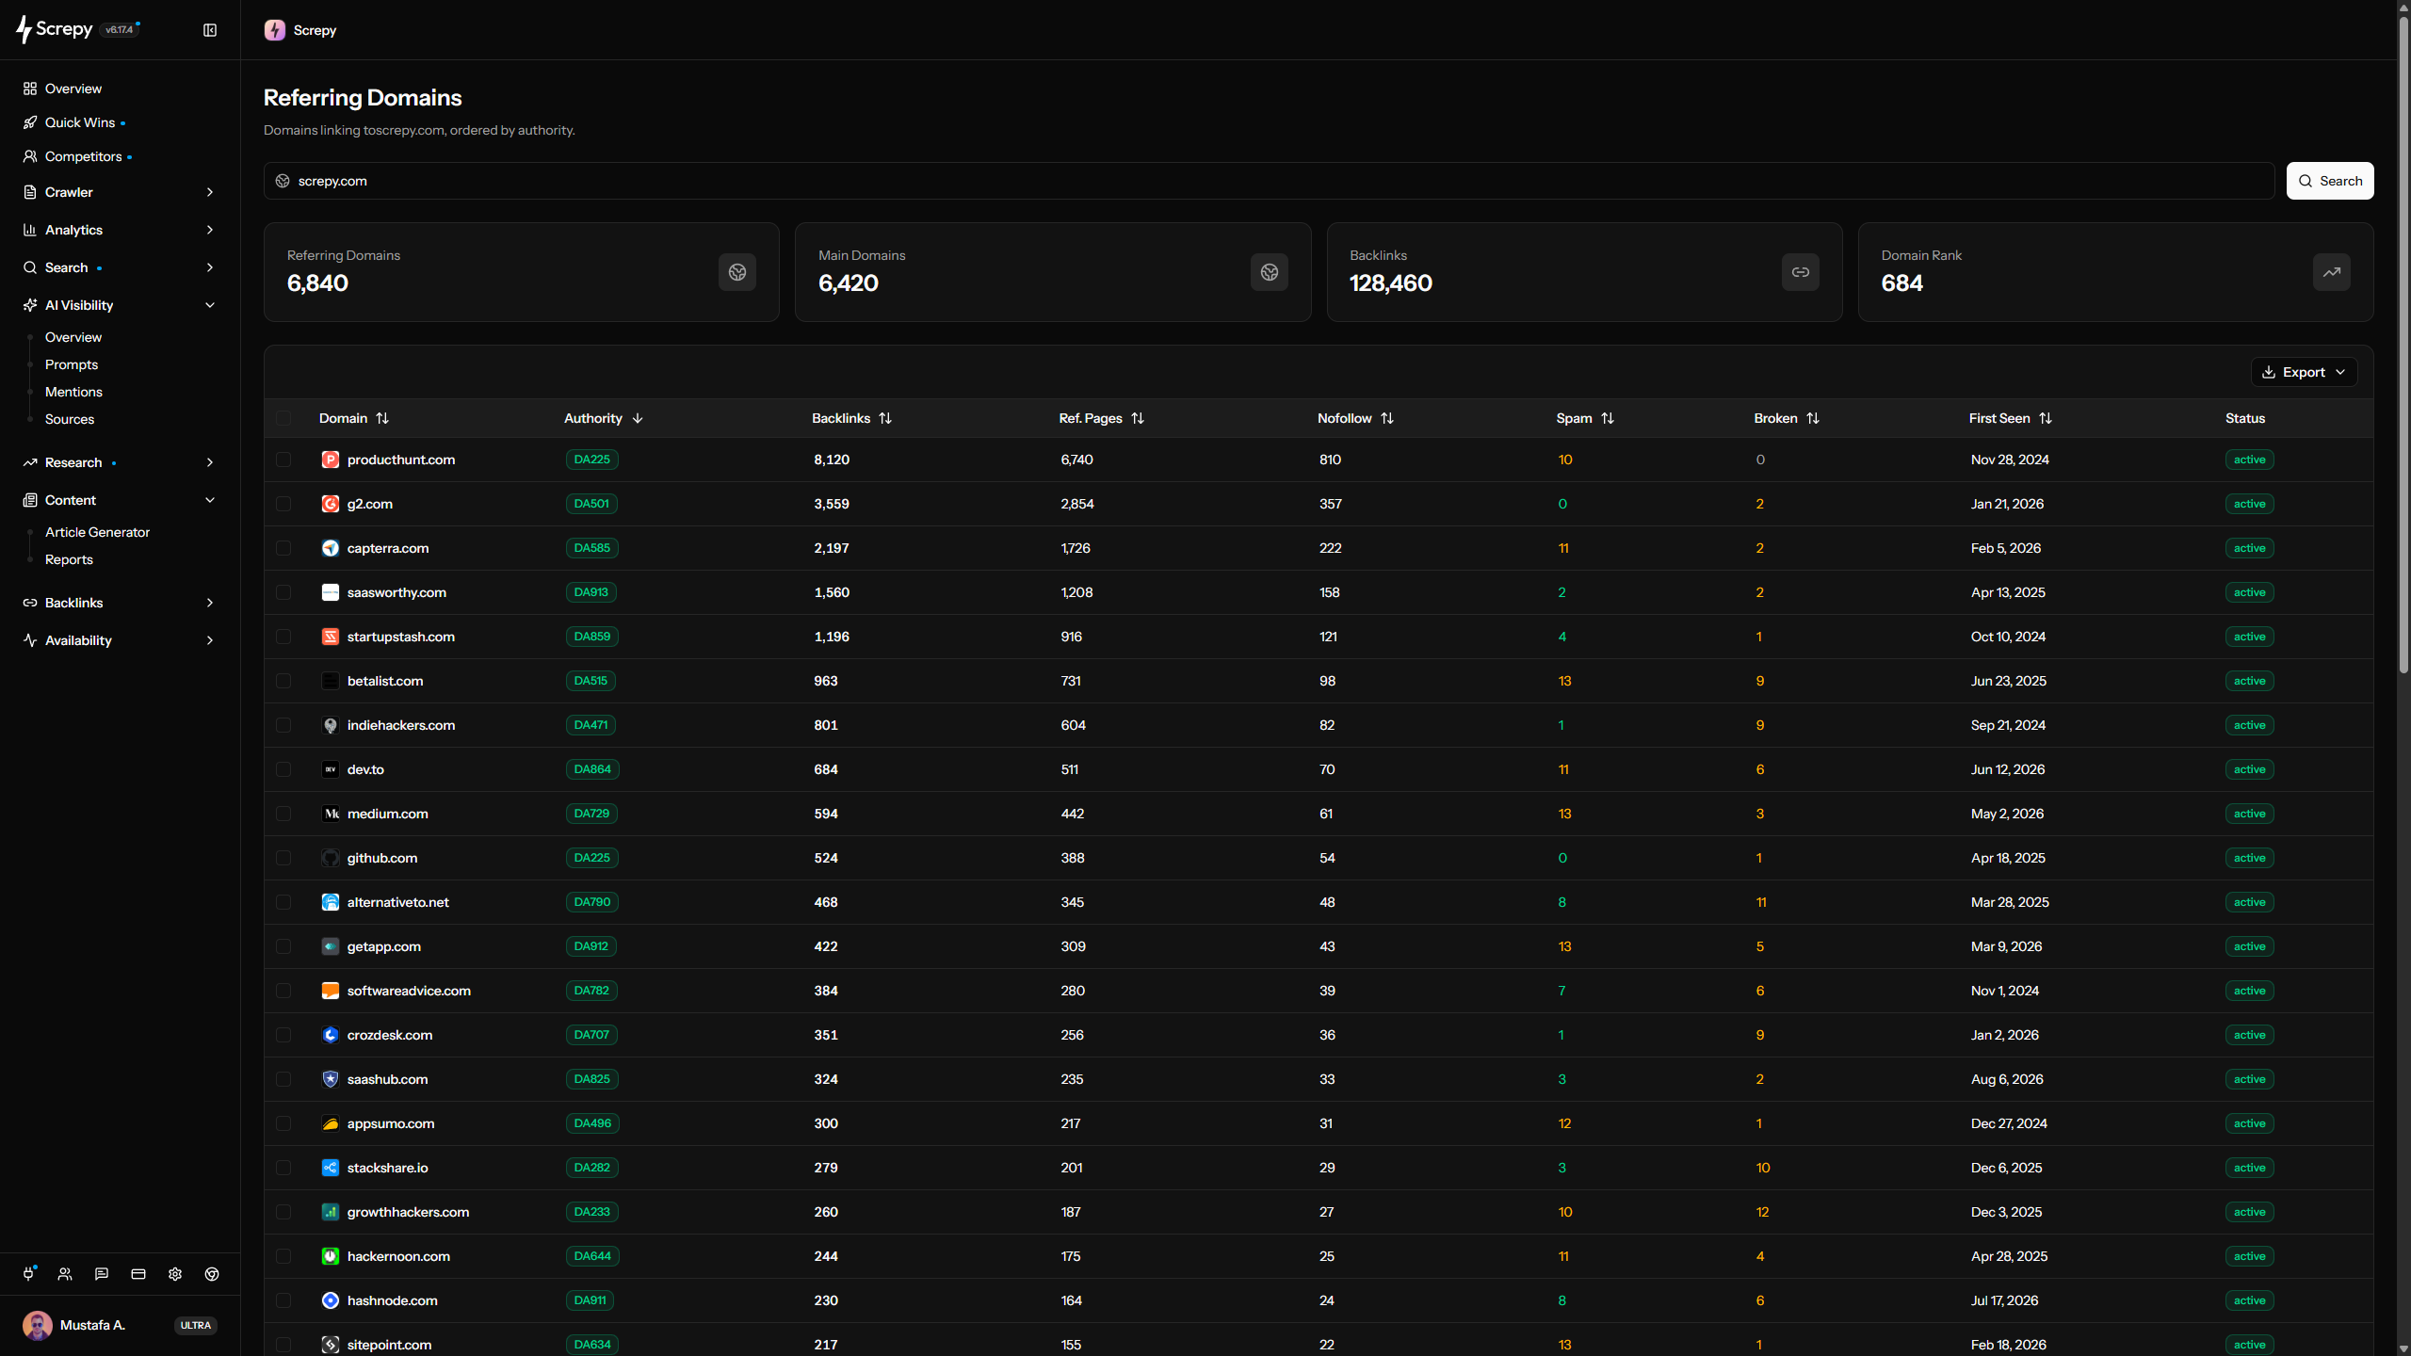Click the globe icon in Main Domains card
Screen dimensions: 2411x1356
tap(1270, 272)
